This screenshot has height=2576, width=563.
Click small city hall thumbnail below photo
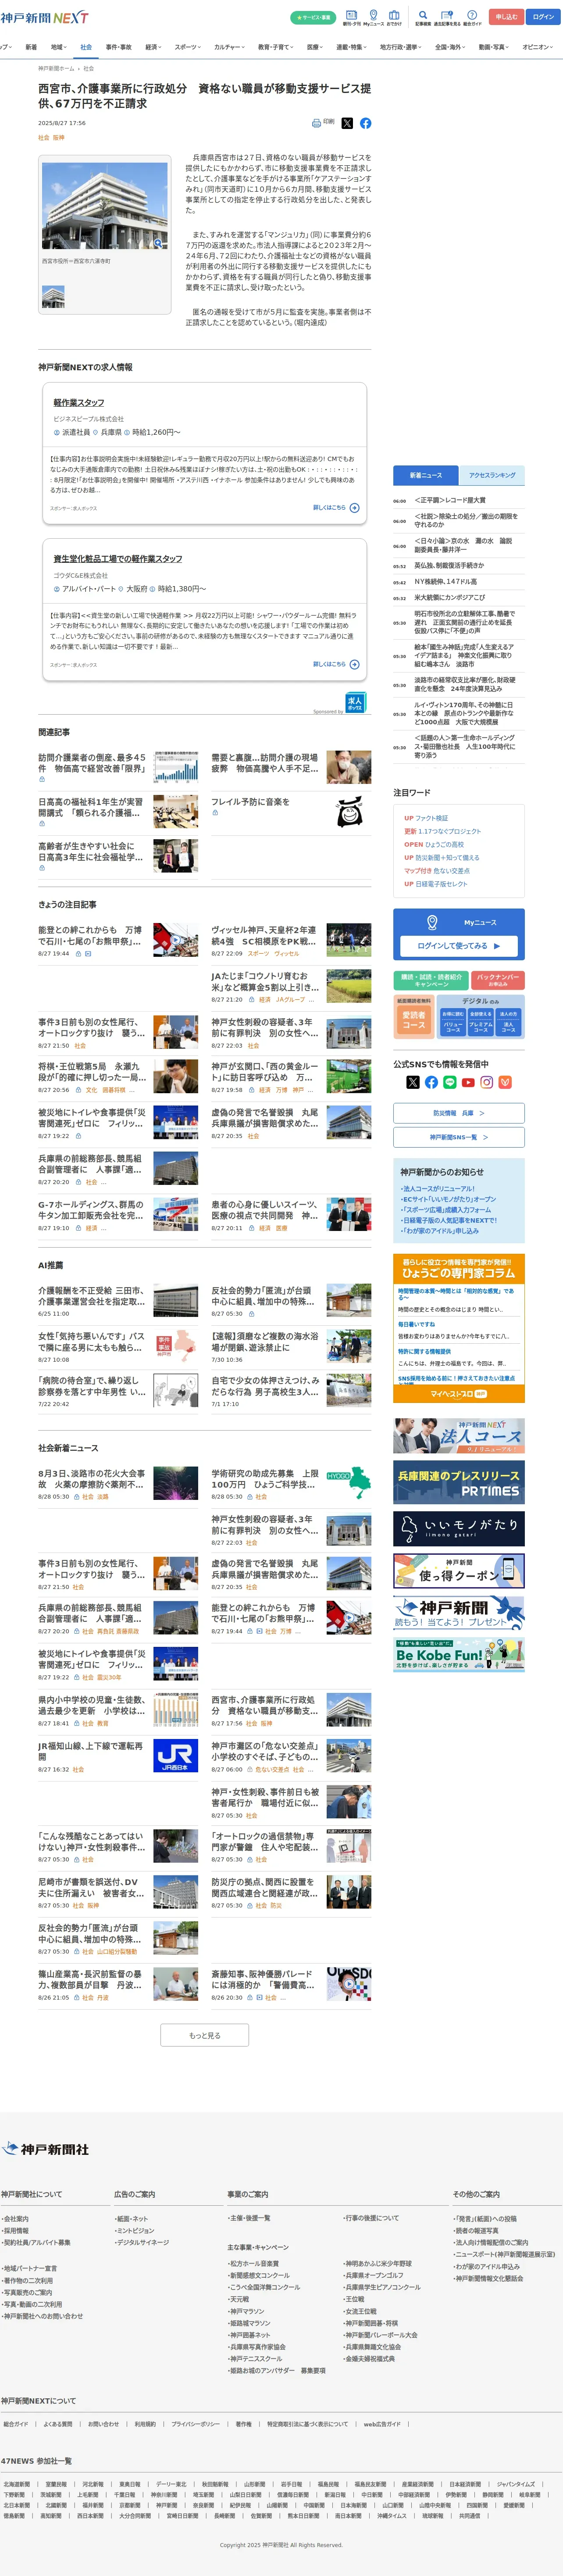tap(53, 296)
